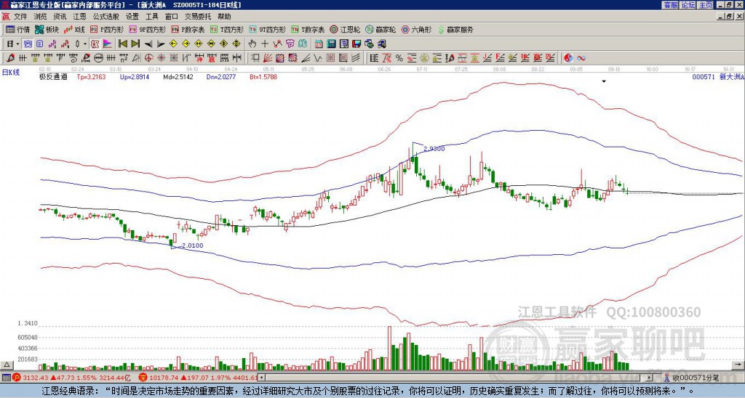This screenshot has height=398, width=745.
Task: Click the horizontal scrollbar left arrow
Action: [262, 378]
